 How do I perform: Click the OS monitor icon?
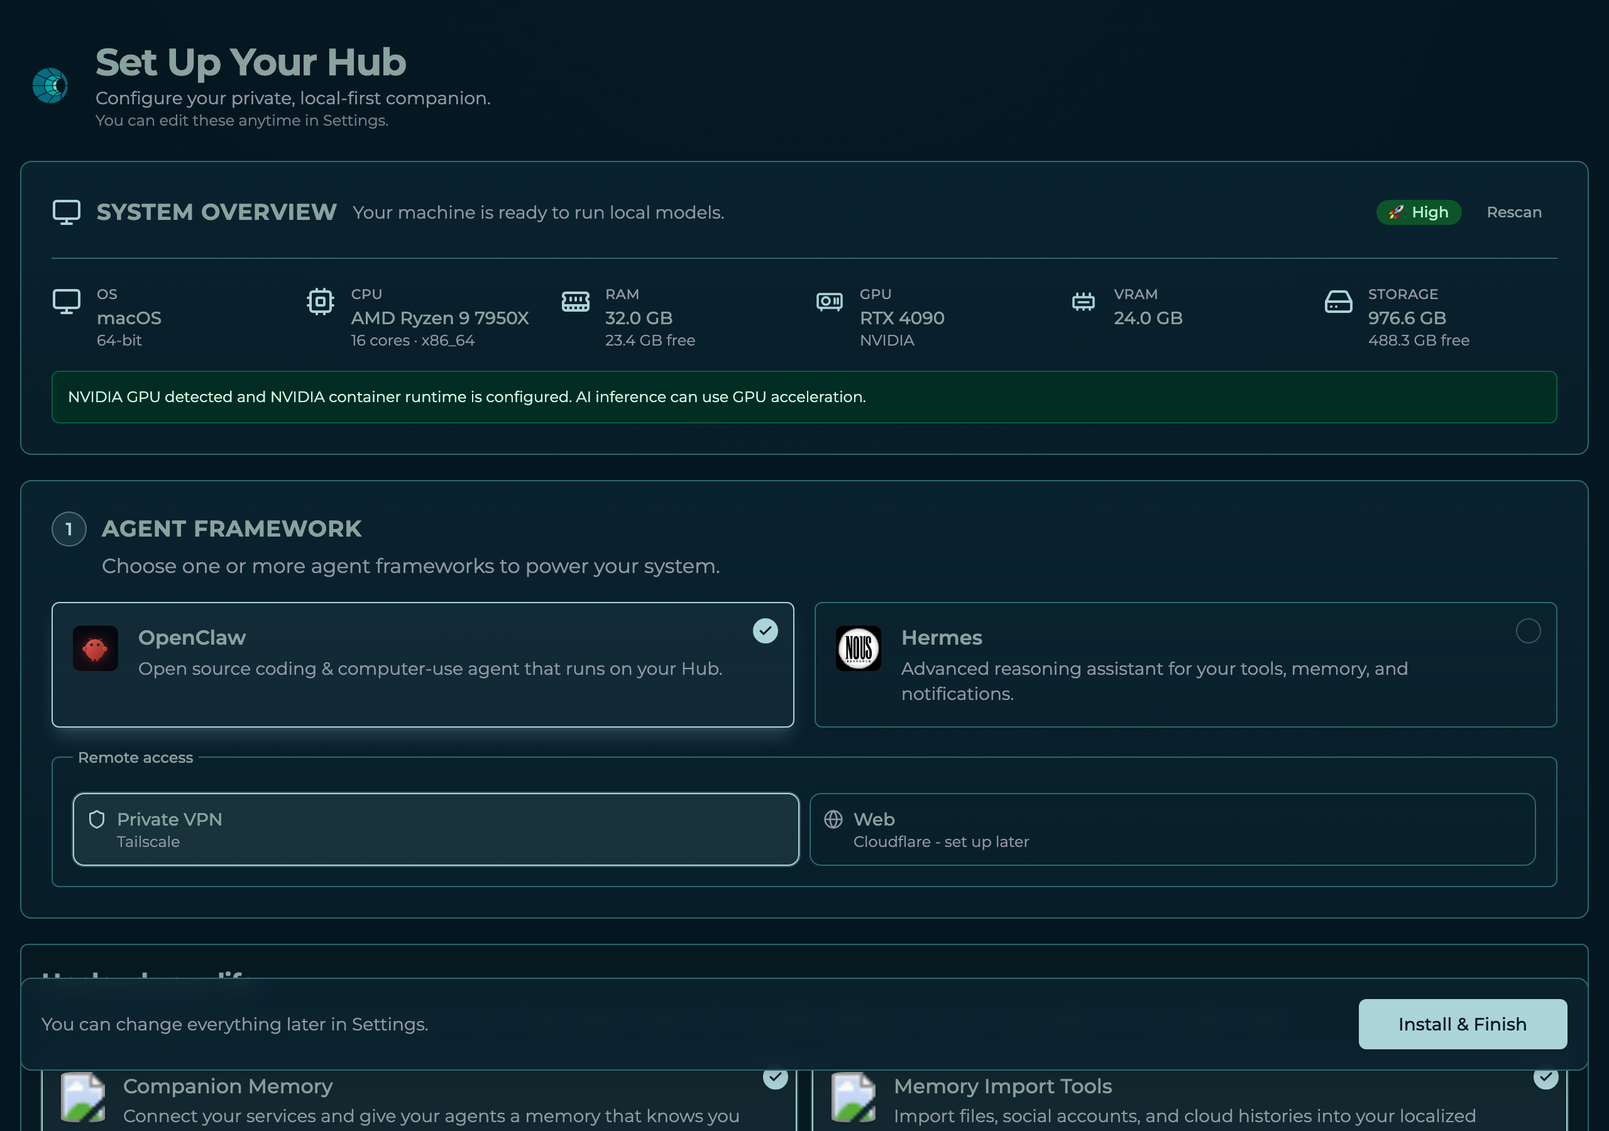click(67, 302)
